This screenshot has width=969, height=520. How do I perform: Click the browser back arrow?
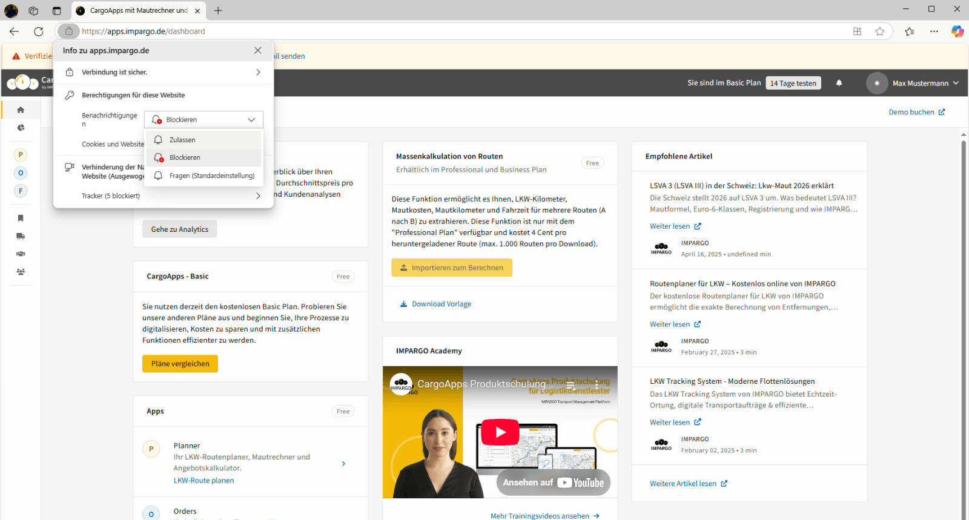tap(14, 31)
